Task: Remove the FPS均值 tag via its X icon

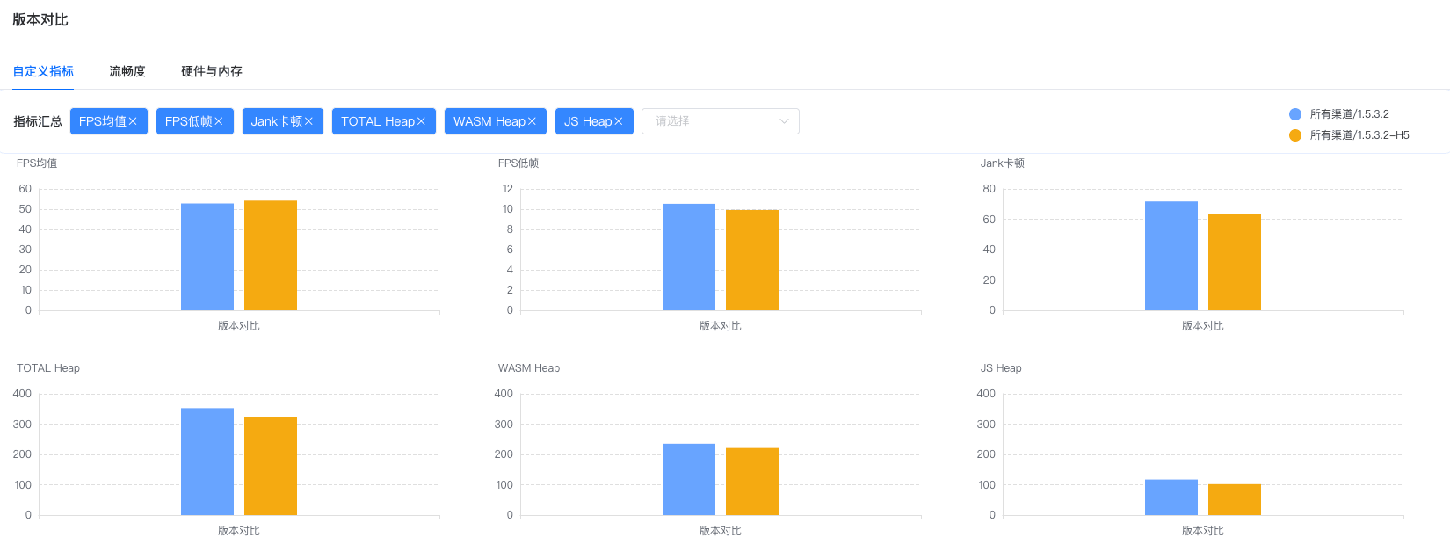Action: (133, 121)
